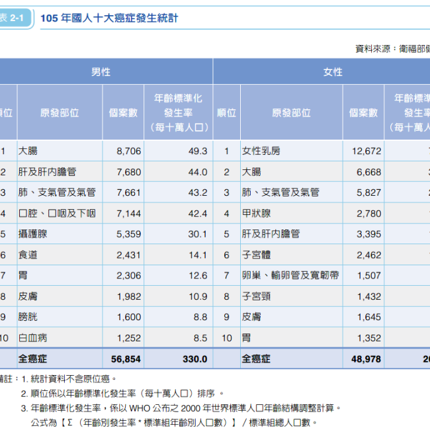Screen dimensions: 430x430
Task: Click the case count 1,432
Action: point(369,297)
